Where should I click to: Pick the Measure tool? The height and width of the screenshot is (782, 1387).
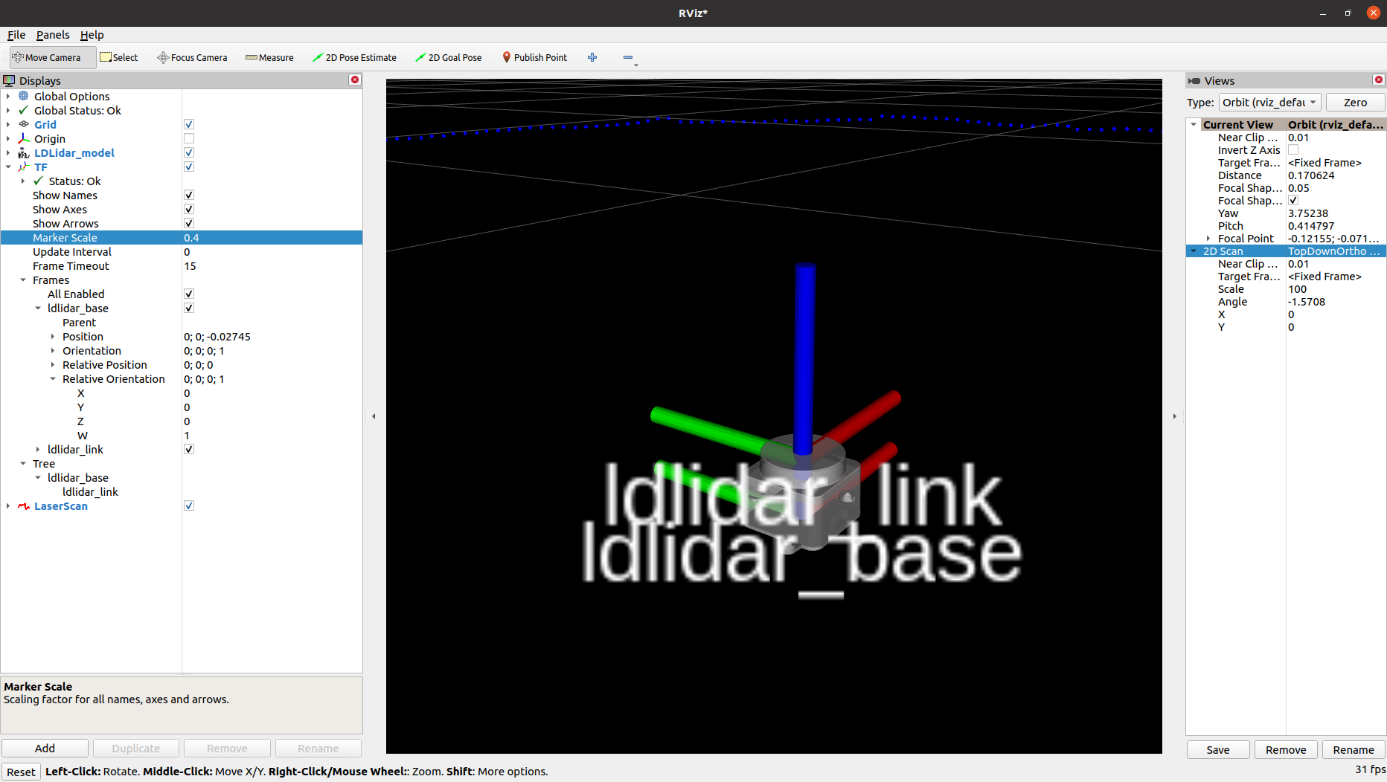click(x=269, y=57)
